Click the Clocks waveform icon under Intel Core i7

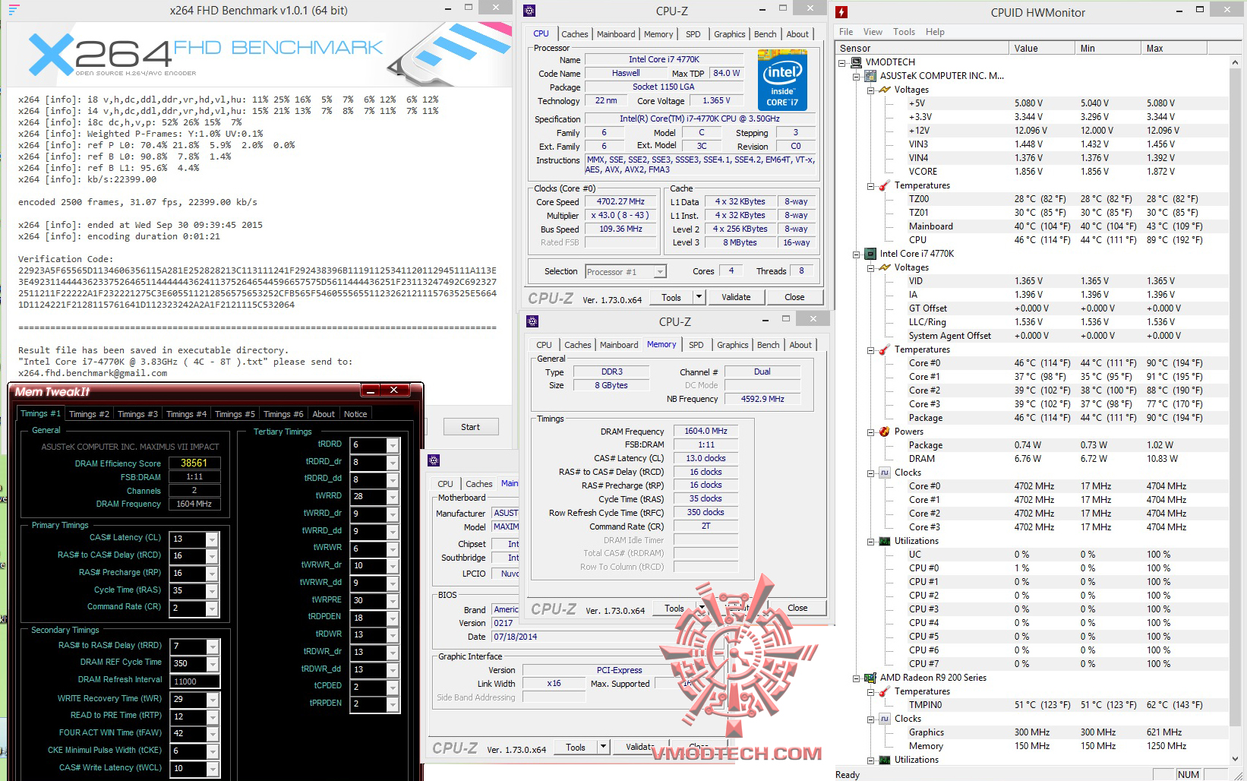(x=884, y=473)
